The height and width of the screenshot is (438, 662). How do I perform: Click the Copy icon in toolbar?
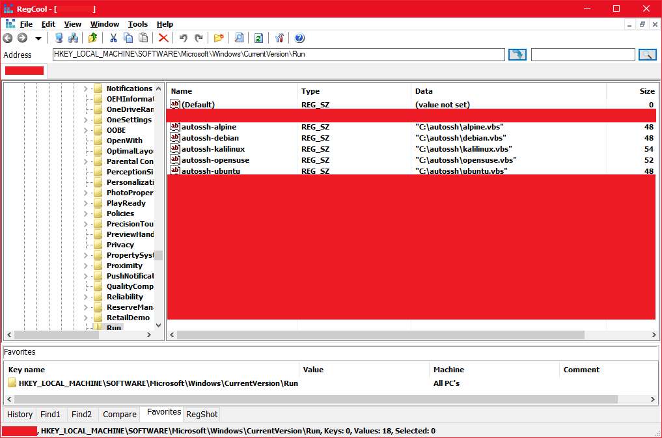[x=128, y=38]
